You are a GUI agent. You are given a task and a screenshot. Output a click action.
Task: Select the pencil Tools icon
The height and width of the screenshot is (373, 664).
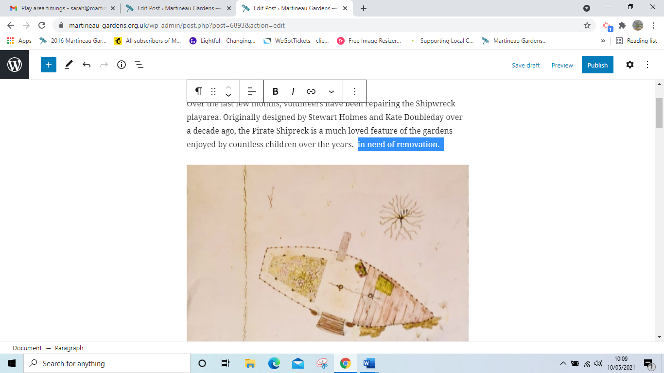[69, 65]
